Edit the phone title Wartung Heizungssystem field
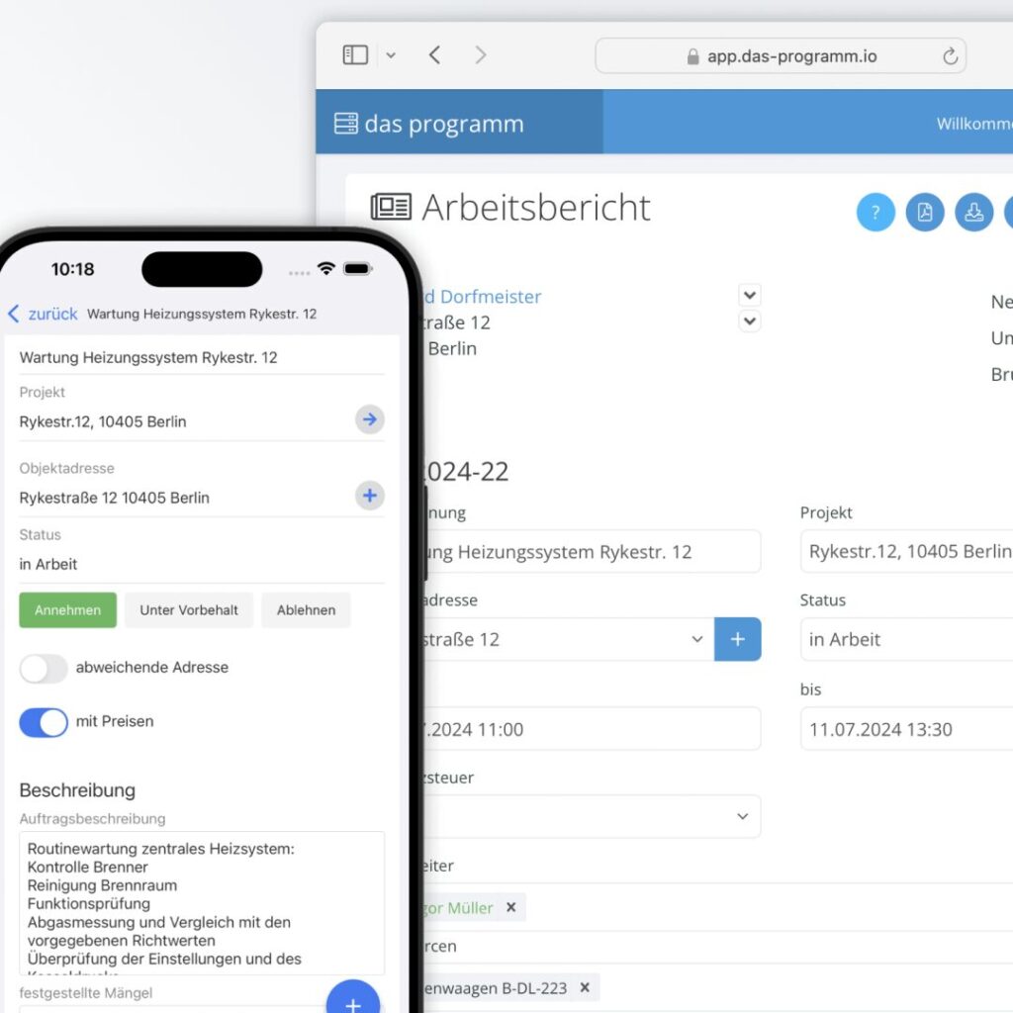Image resolution: width=1013 pixels, height=1013 pixels. coord(202,358)
